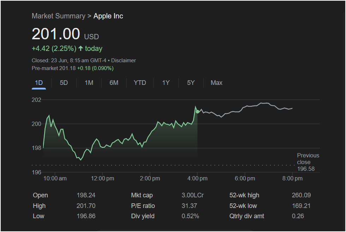Viewport: 346px width, 232px height.
Task: View the 5Y chart range
Action: [191, 83]
